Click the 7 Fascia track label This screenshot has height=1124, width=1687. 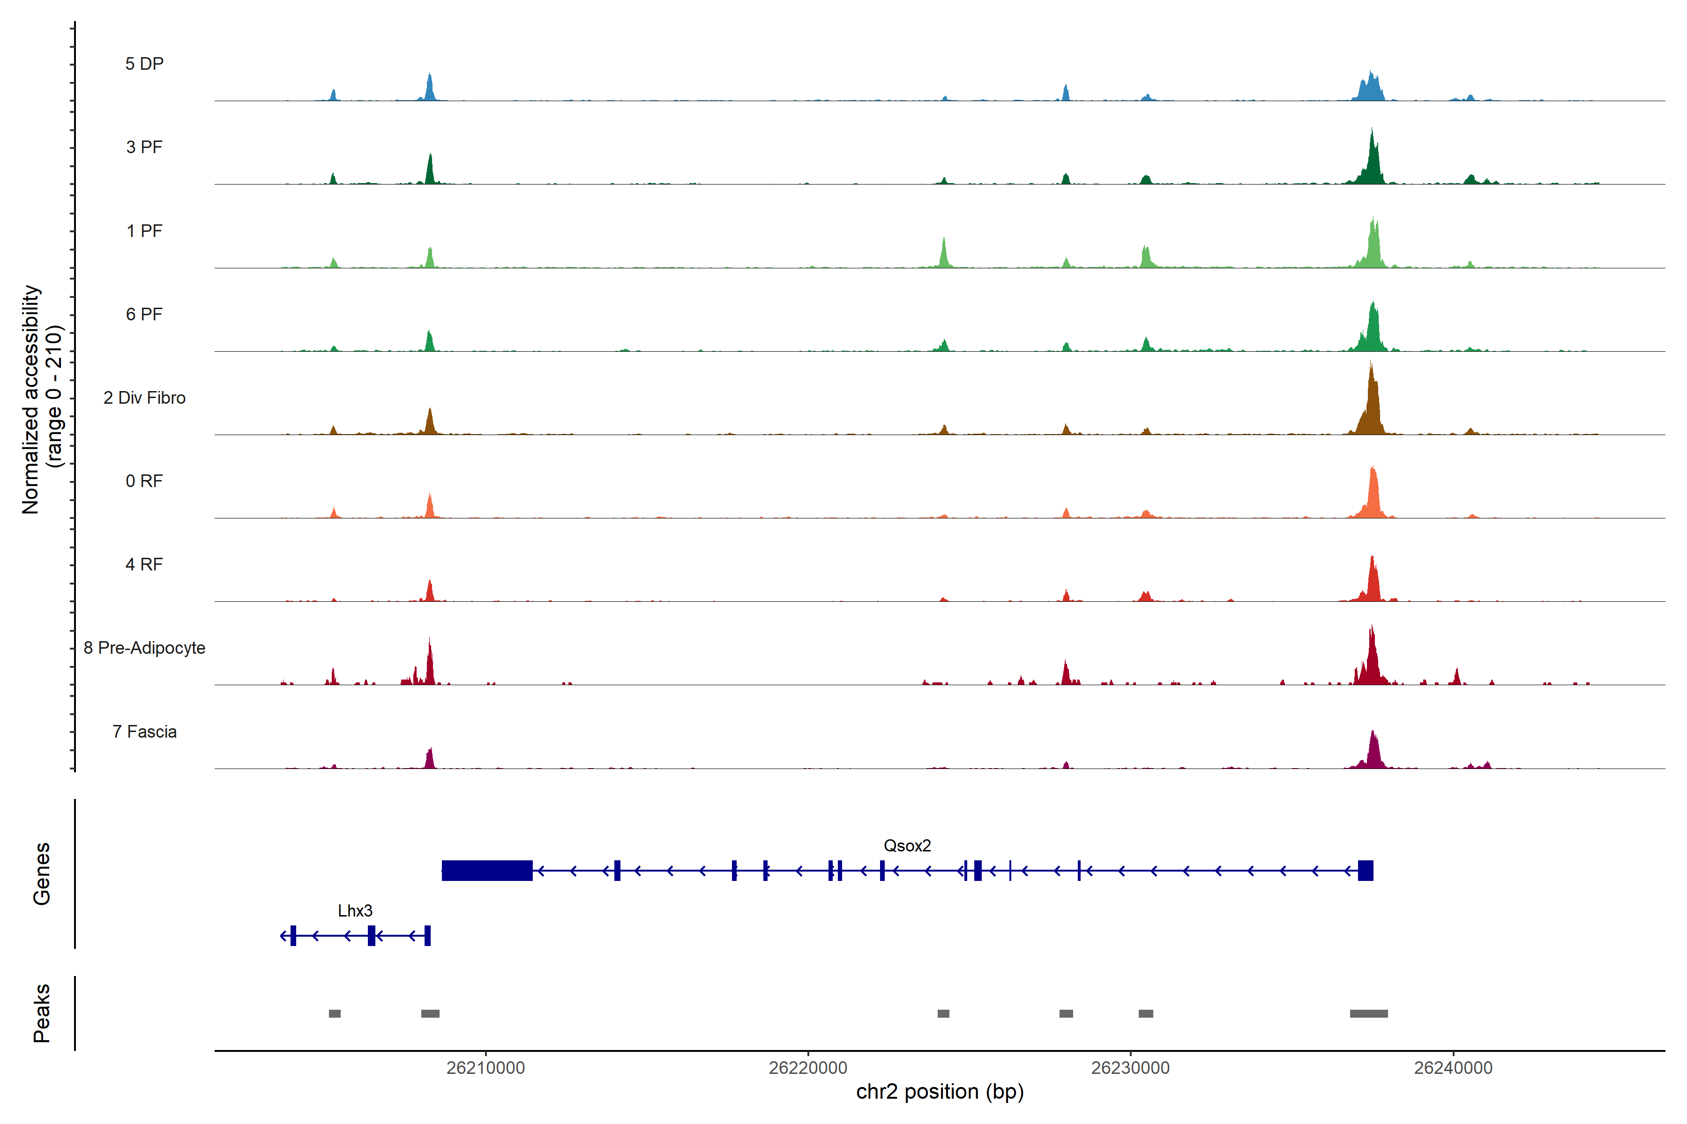pyautogui.click(x=144, y=732)
